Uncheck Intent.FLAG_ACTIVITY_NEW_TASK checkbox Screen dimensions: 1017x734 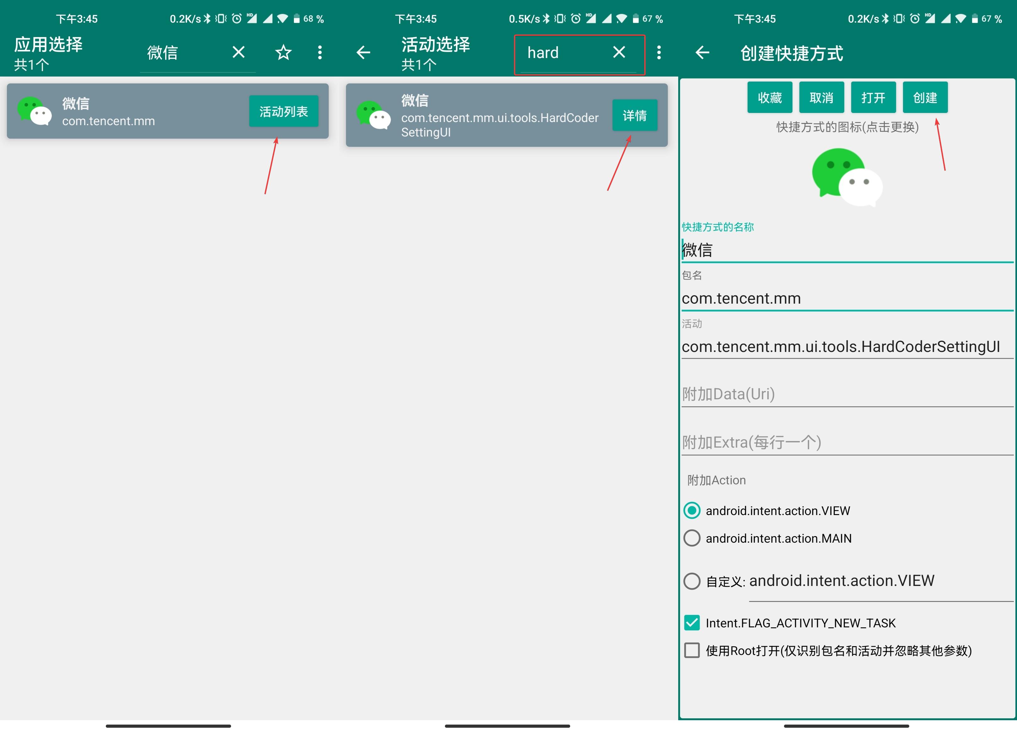(x=692, y=623)
